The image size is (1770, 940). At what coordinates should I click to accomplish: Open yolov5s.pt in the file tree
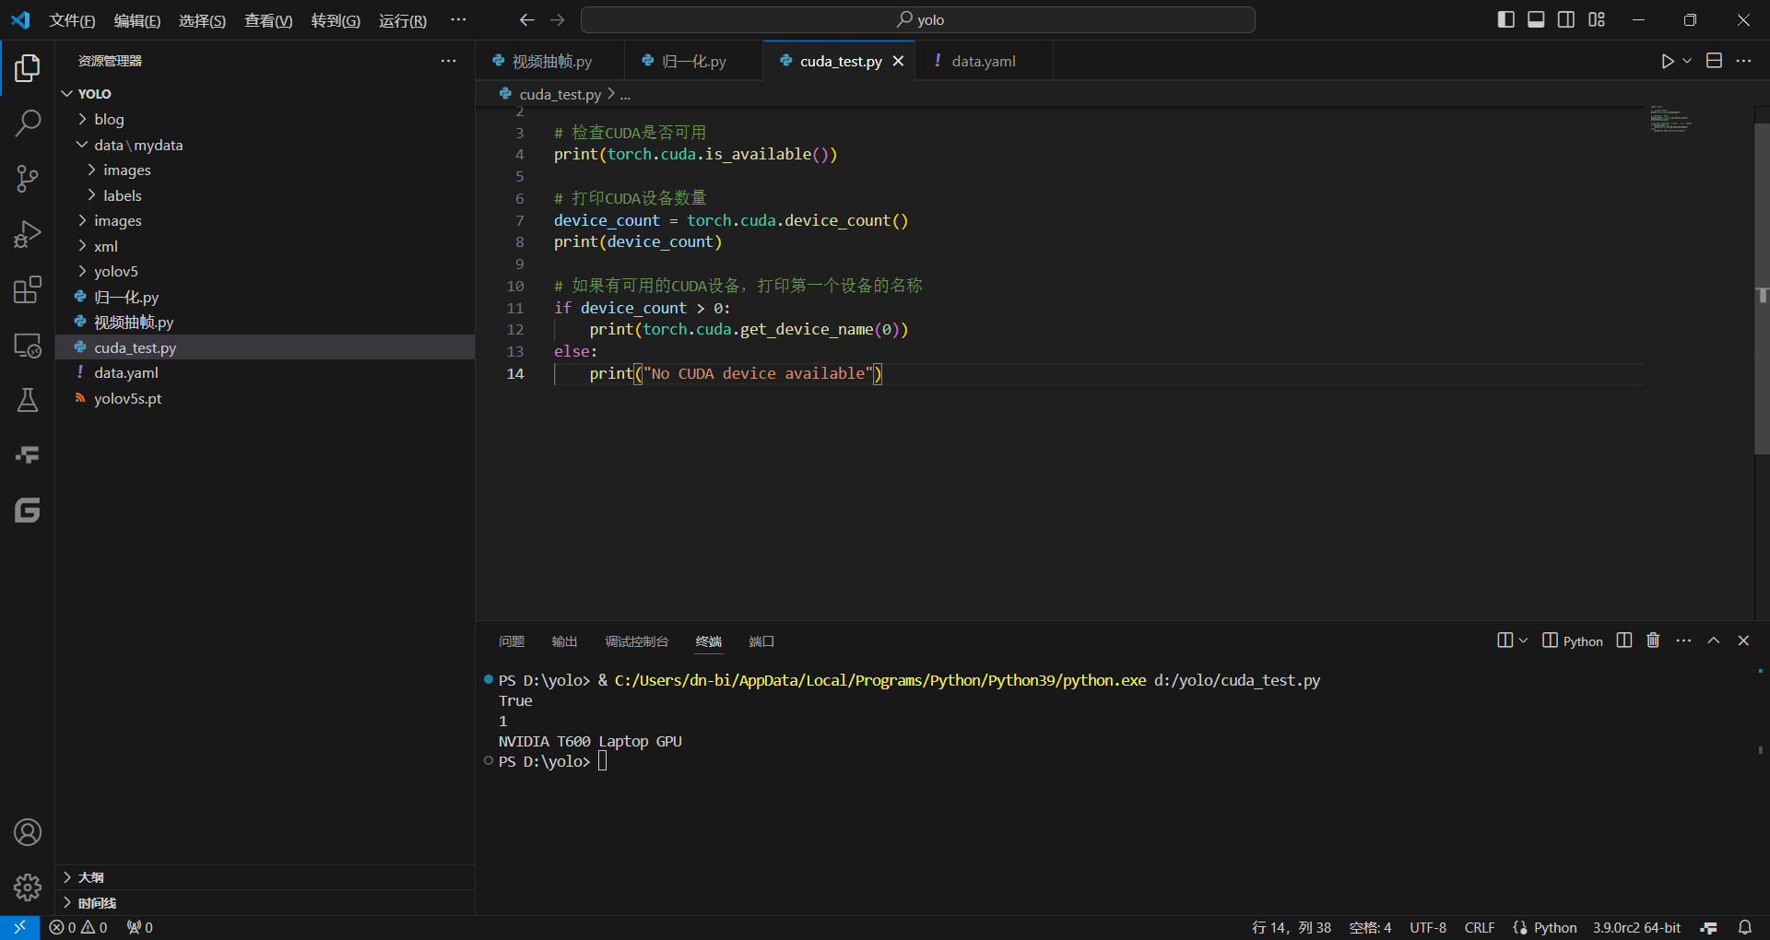(265, 398)
